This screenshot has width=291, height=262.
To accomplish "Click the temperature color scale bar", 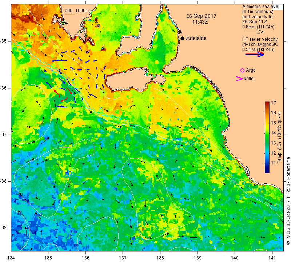I will click(x=267, y=137).
